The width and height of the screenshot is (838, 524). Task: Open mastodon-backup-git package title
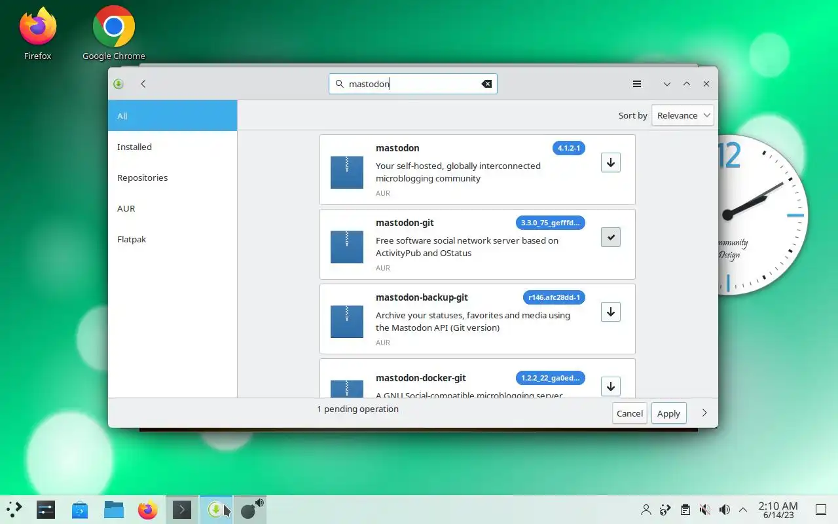pyautogui.click(x=422, y=297)
